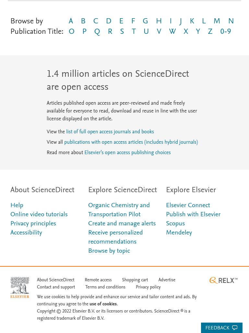249x333 pixels.
Task: Read Elsevier's open access publishing choices
Action: (127, 152)
